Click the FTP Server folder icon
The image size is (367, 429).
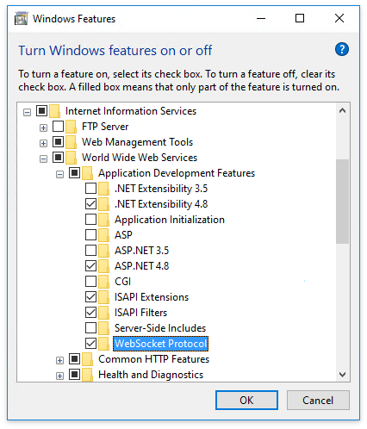click(x=71, y=127)
